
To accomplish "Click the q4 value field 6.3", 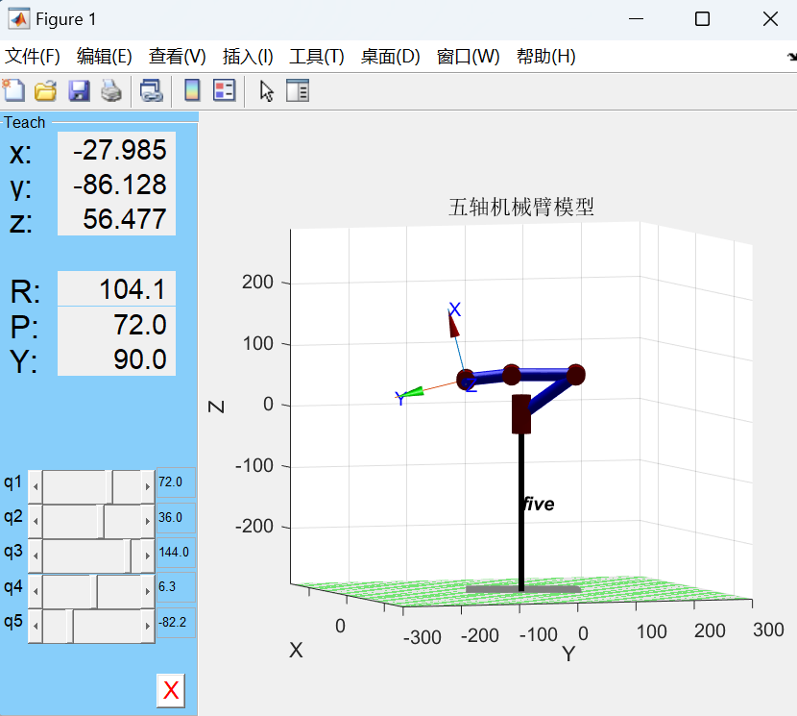I will [x=176, y=587].
